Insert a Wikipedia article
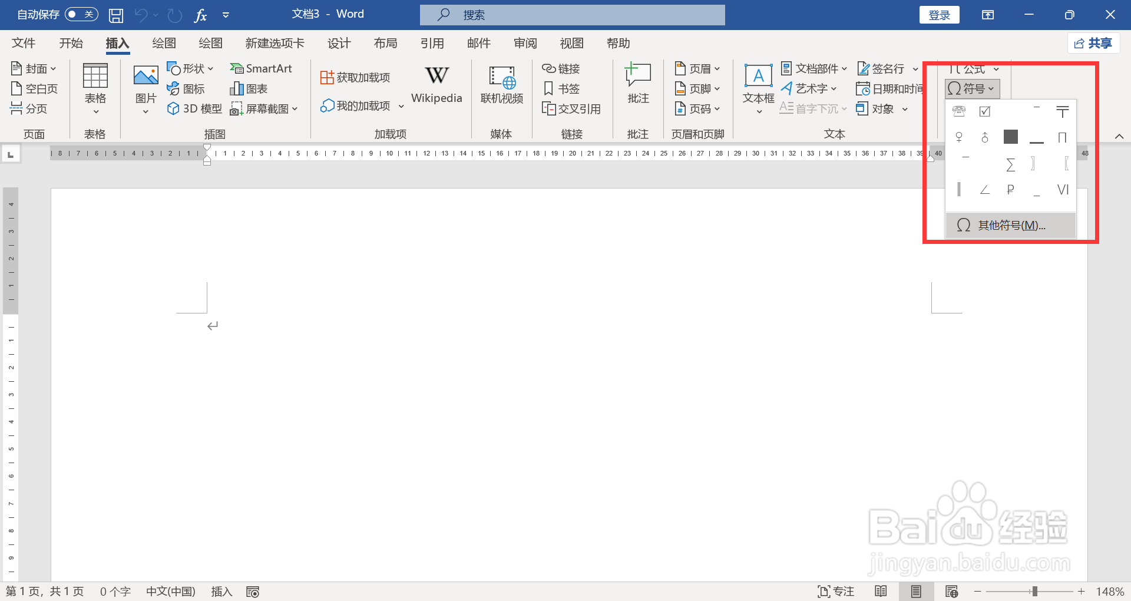The width and height of the screenshot is (1131, 601). pos(436,86)
